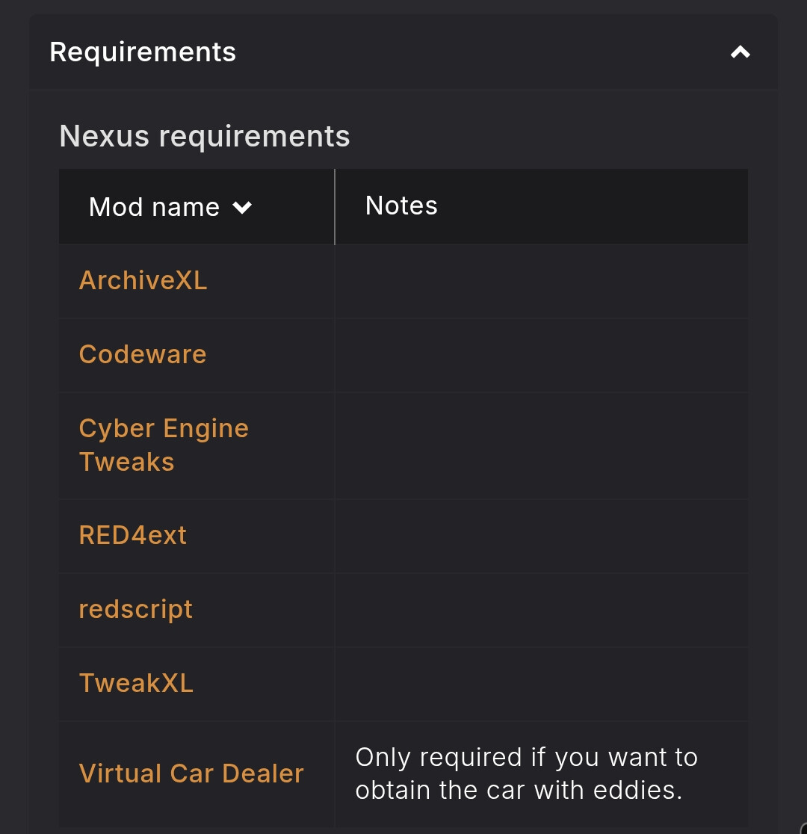Click the empty notes cell for Codeware
The width and height of the screenshot is (807, 834).
(x=541, y=355)
